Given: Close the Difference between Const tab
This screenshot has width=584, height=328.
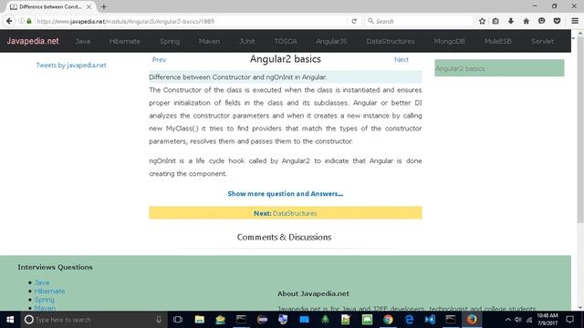Looking at the screenshot, I should click(89, 6).
